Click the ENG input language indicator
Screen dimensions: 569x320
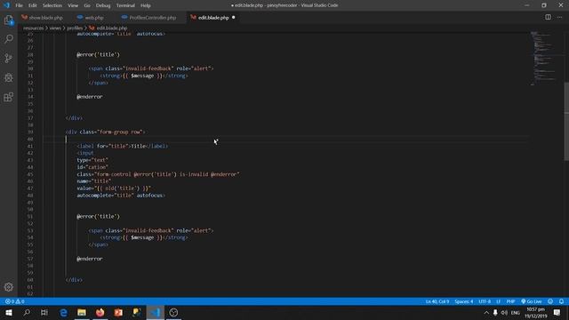click(516, 312)
